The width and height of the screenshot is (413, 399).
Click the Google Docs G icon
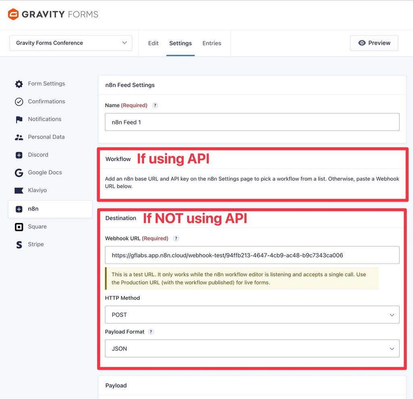tap(19, 172)
